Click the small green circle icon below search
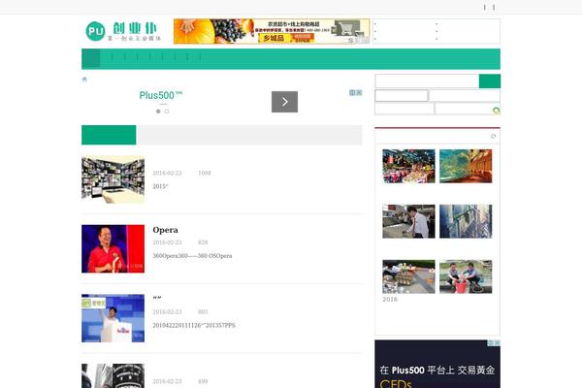Image resolution: width=582 pixels, height=388 pixels. click(x=497, y=111)
